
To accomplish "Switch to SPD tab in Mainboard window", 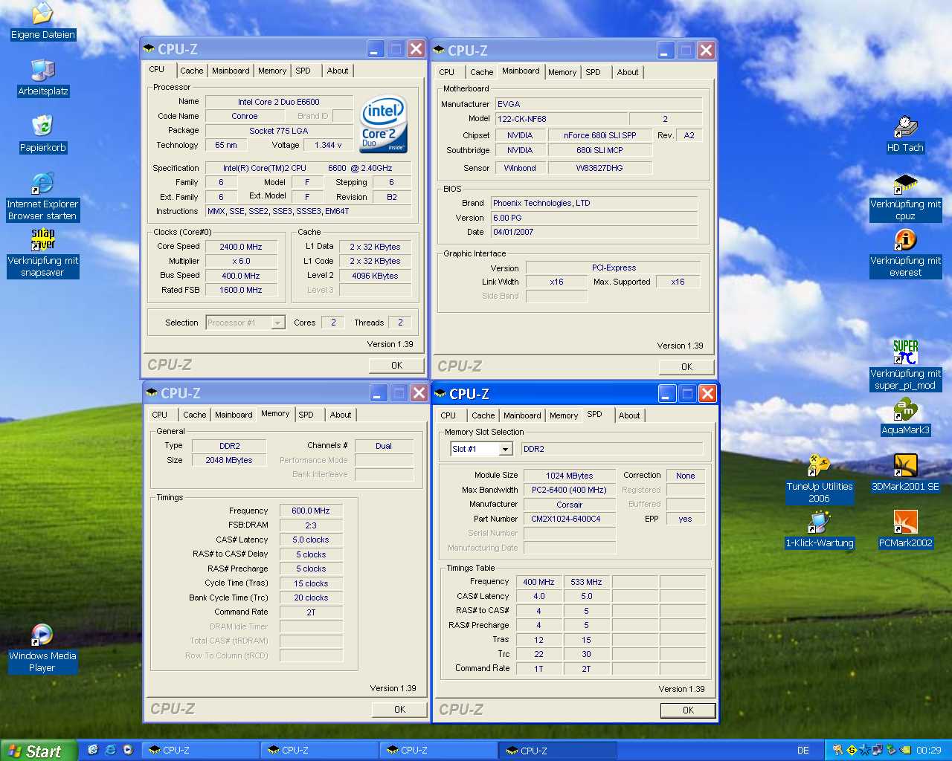I will [593, 72].
